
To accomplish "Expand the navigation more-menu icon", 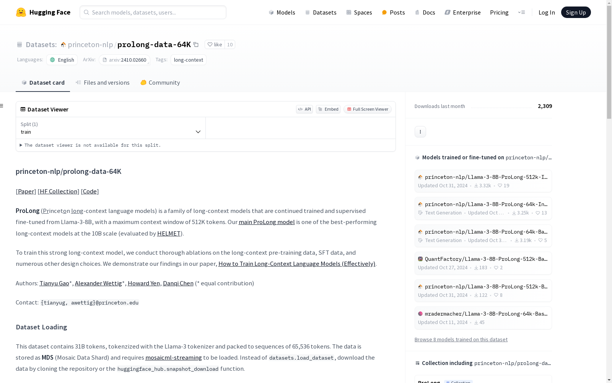I will [521, 12].
